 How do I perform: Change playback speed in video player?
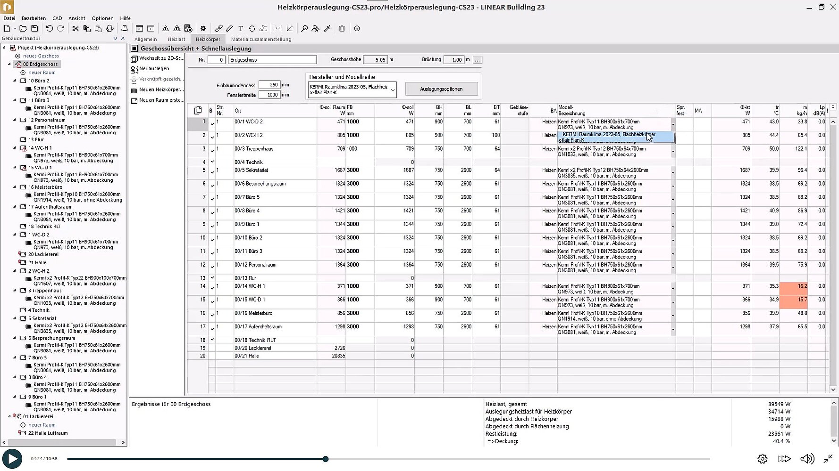pyautogui.click(x=784, y=459)
